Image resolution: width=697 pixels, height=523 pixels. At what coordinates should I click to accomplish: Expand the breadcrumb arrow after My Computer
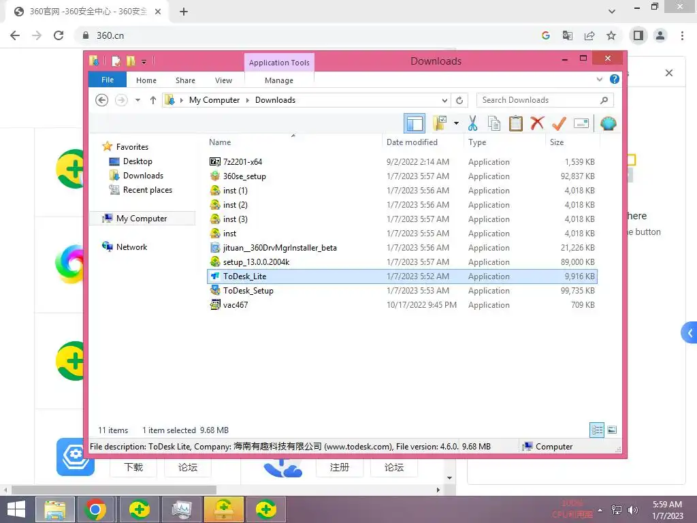[x=248, y=100]
